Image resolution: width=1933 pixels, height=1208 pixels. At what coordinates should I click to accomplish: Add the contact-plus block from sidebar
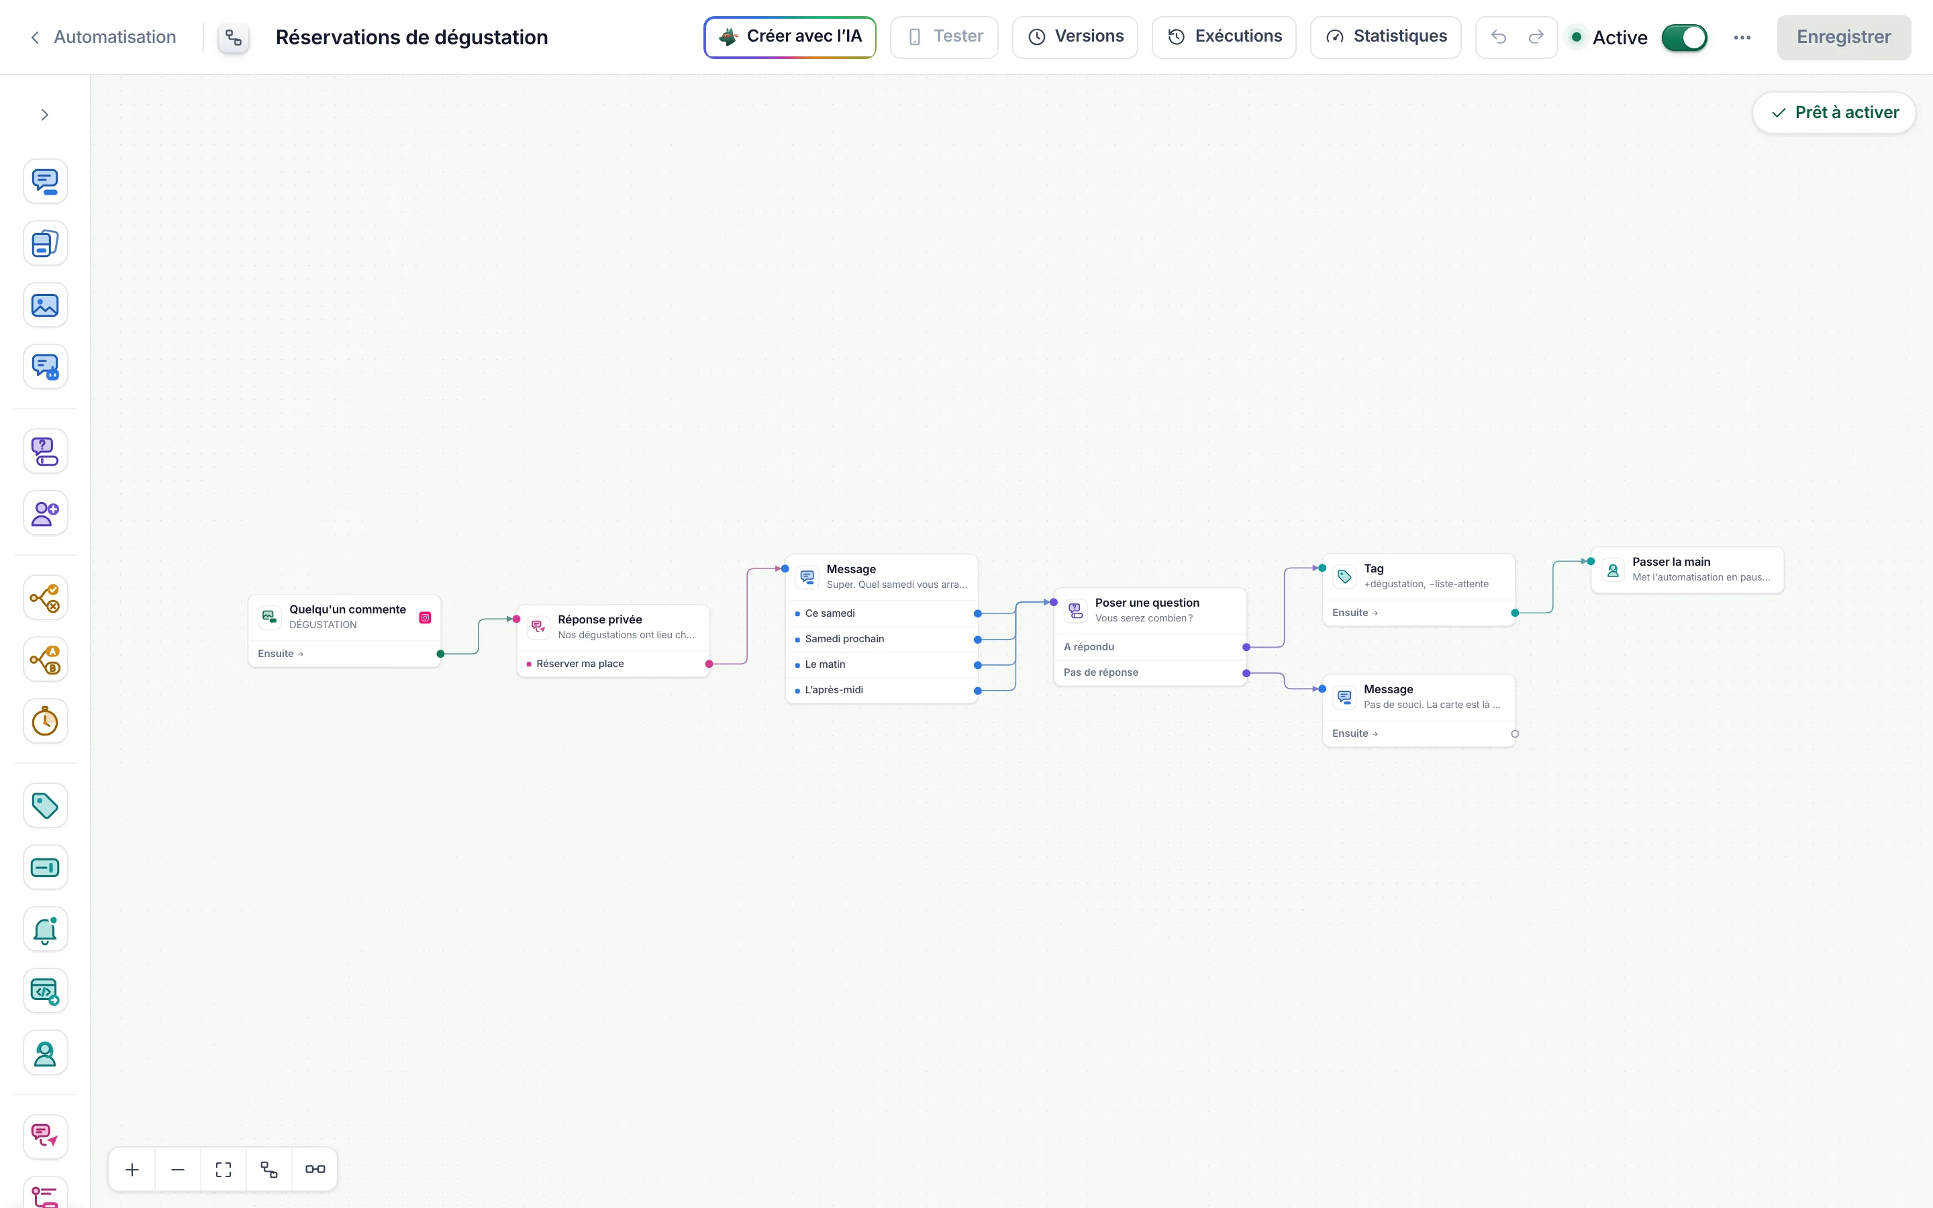click(x=46, y=513)
